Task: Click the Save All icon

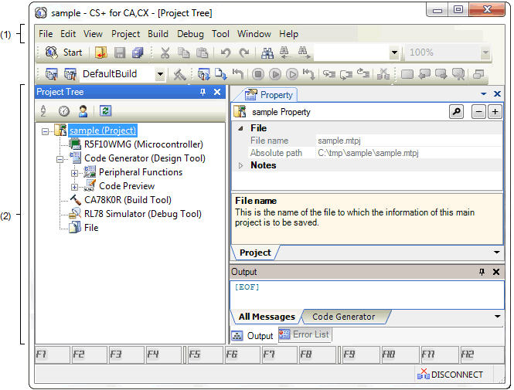Action: tap(138, 53)
